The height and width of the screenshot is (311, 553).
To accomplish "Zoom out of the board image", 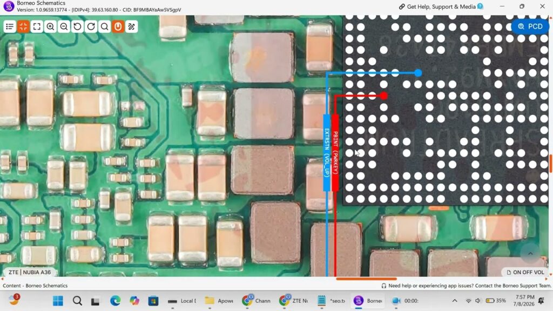I will pos(64,26).
